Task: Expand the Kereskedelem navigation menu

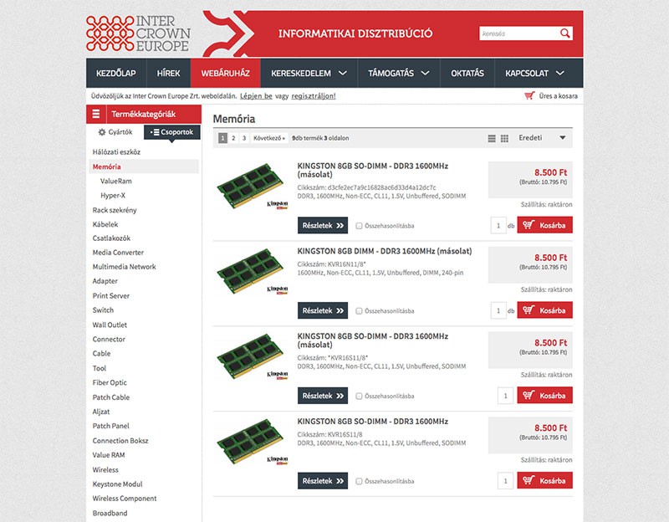Action: [x=309, y=74]
